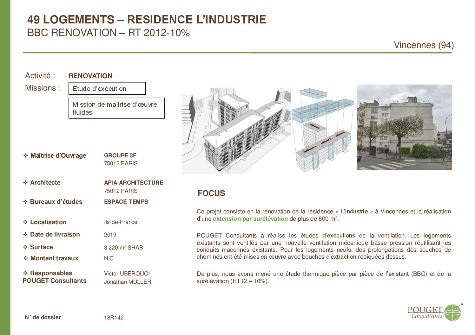
Task: Click the delivery year '2019'
Action: point(110,235)
